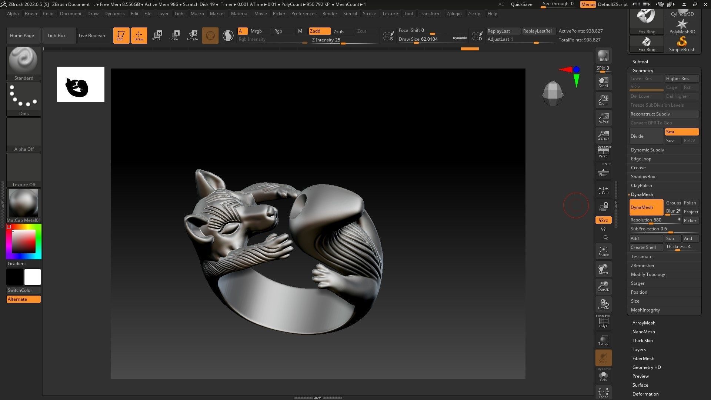Click the Rotate view icon in right shelf
This screenshot has width=711, height=400.
[603, 304]
